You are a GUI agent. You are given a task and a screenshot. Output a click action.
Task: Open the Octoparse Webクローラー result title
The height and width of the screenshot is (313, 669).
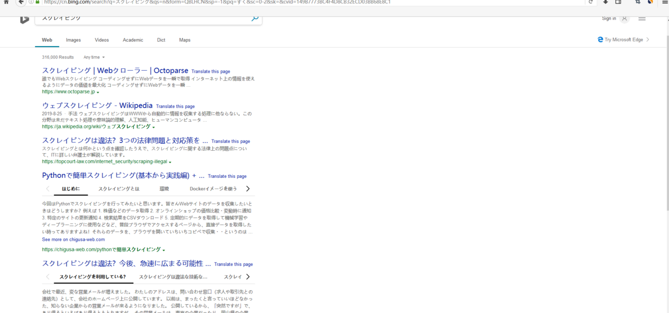[115, 71]
